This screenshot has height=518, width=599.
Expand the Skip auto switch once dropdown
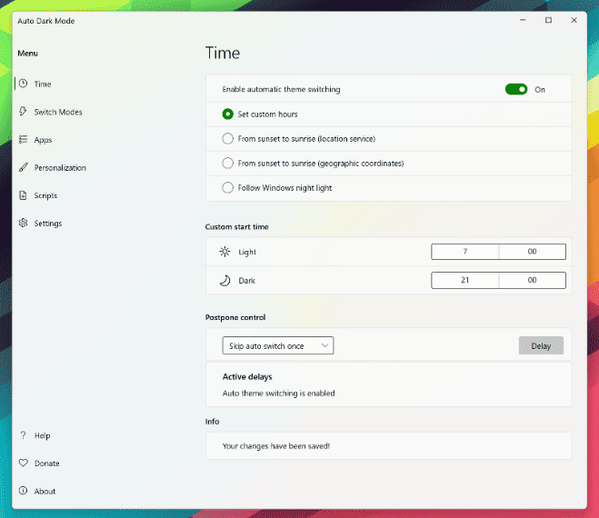(278, 345)
